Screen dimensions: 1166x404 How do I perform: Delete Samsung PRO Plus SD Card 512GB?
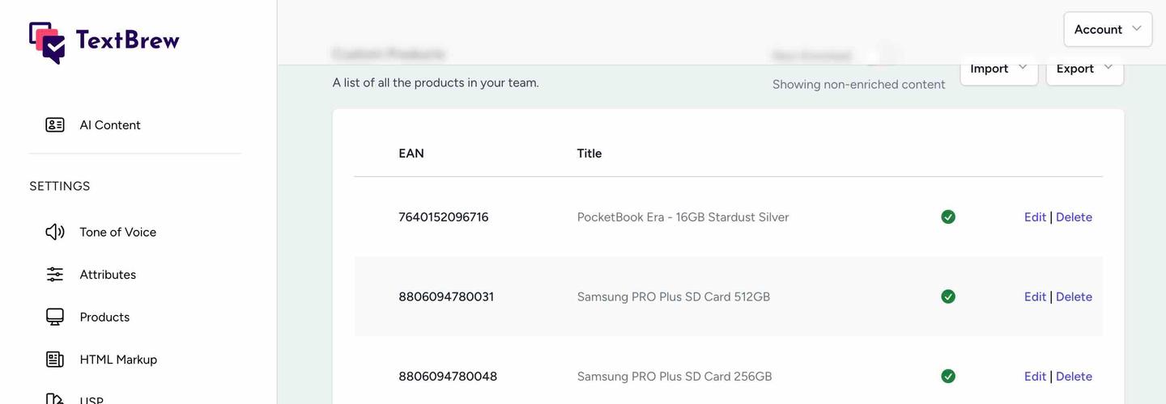point(1074,297)
